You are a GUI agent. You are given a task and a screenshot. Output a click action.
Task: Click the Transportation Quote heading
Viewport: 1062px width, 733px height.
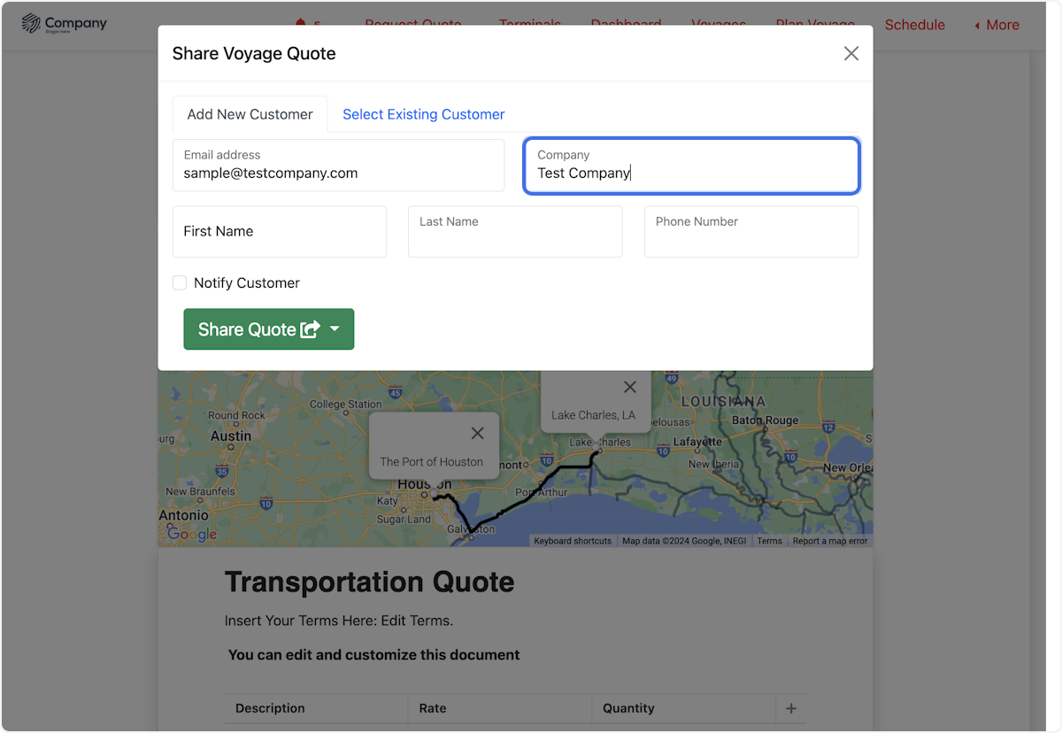(369, 582)
